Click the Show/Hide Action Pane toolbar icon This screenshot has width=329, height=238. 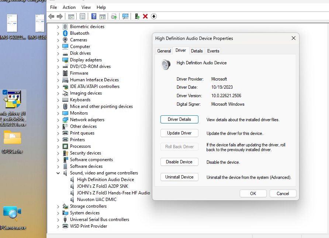(103, 16)
